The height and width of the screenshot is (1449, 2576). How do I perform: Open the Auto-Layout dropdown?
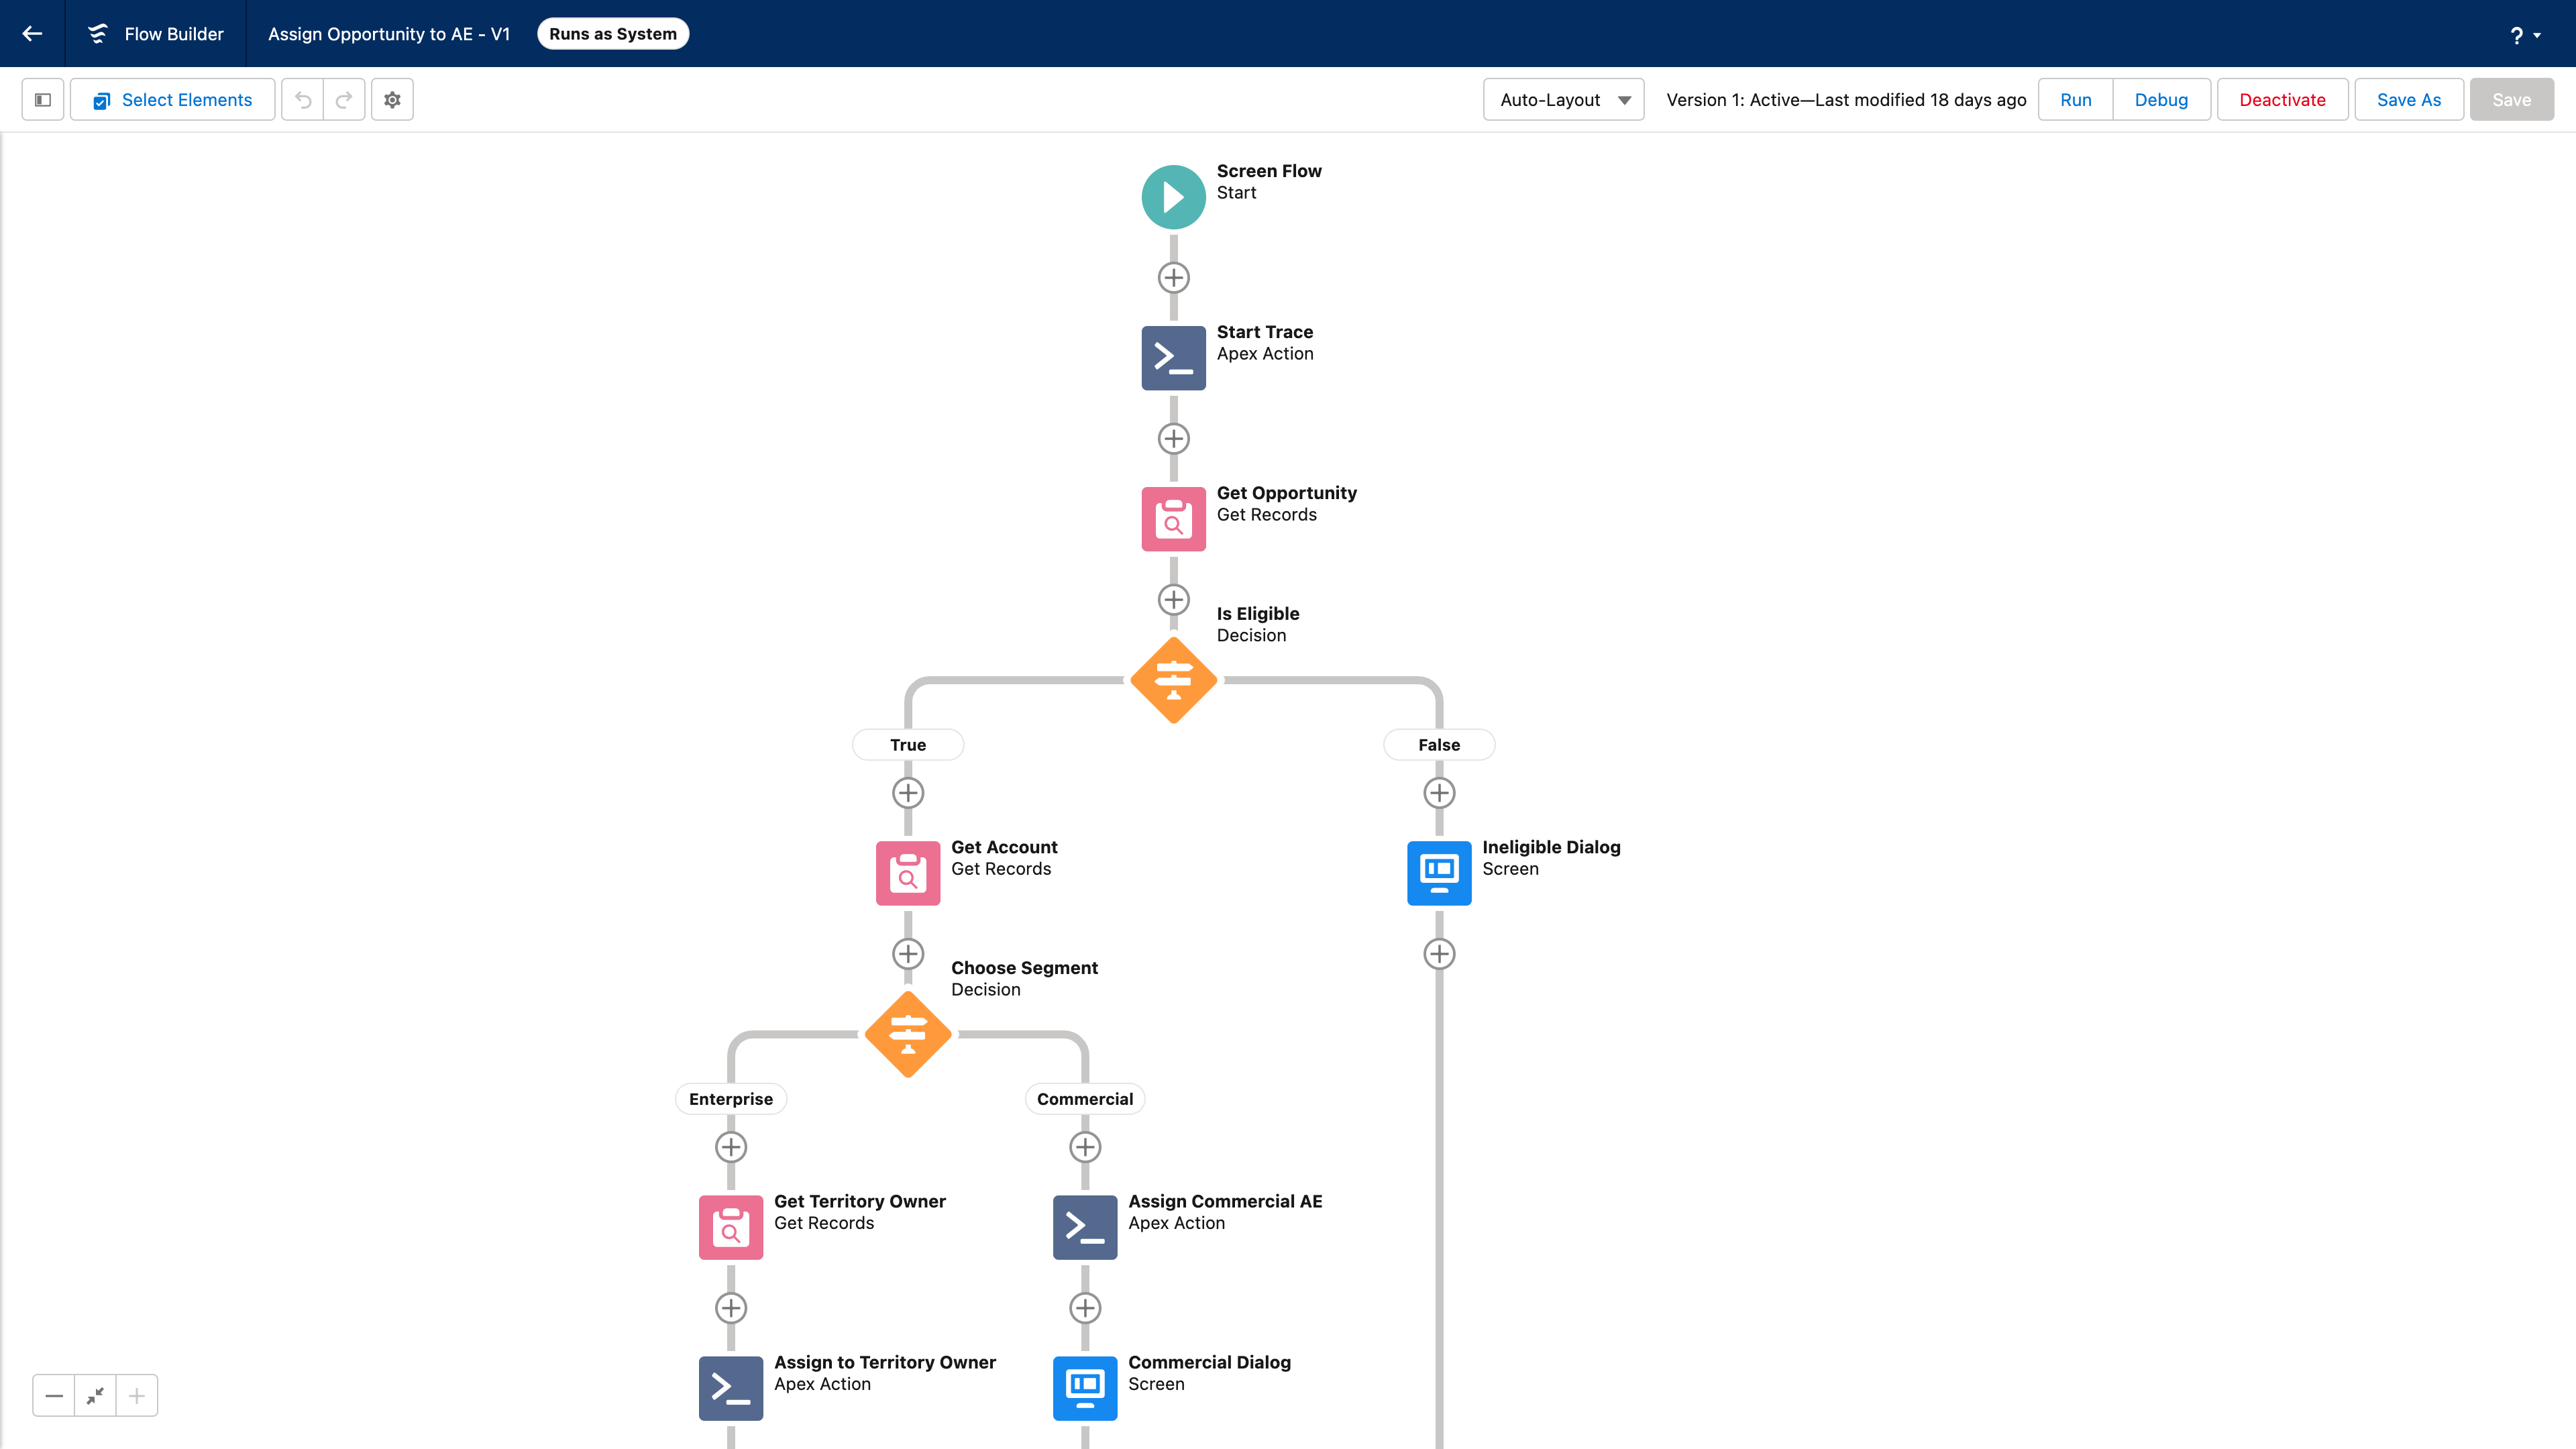pyautogui.click(x=1562, y=99)
